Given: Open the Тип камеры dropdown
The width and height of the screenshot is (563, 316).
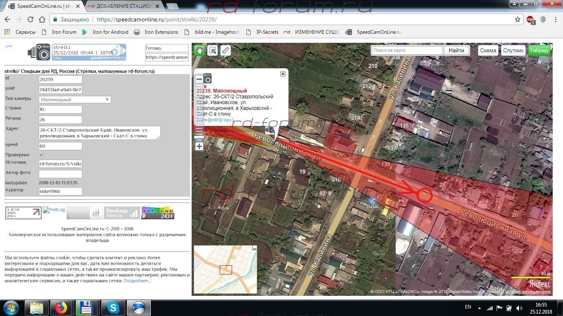Looking at the screenshot, I should 75,100.
